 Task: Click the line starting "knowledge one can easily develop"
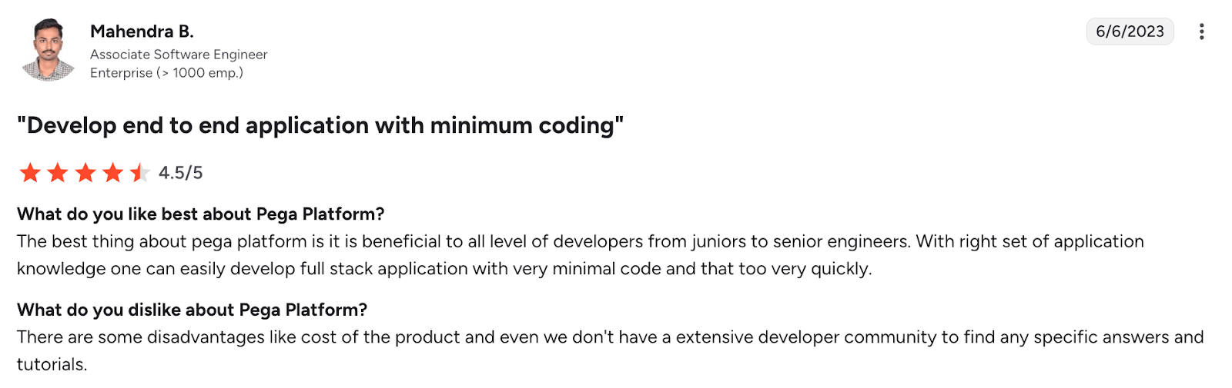click(x=444, y=269)
